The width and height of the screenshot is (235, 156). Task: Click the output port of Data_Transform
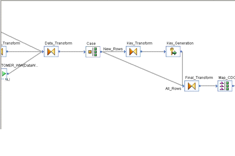59,52
